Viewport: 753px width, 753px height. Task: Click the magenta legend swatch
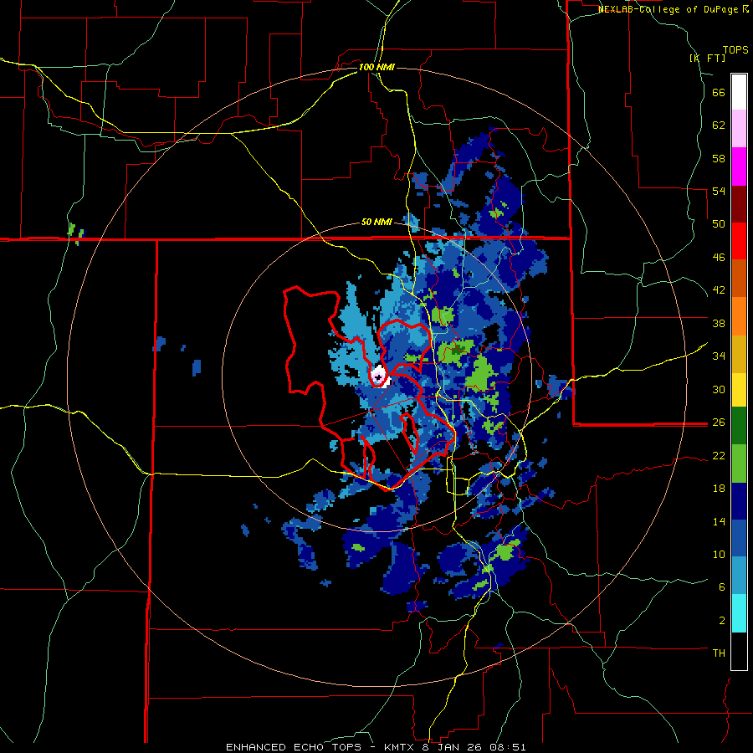(x=739, y=166)
